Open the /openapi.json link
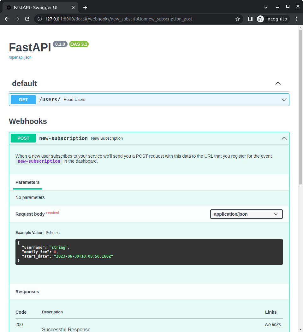Image resolution: width=303 pixels, height=332 pixels. [20, 57]
